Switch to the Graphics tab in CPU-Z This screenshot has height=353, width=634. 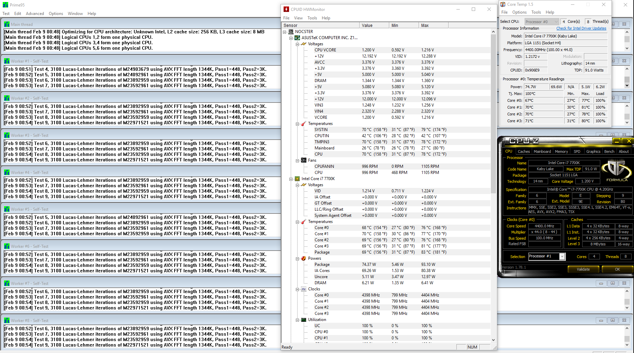(593, 151)
